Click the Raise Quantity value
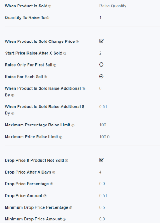 (113, 6)
